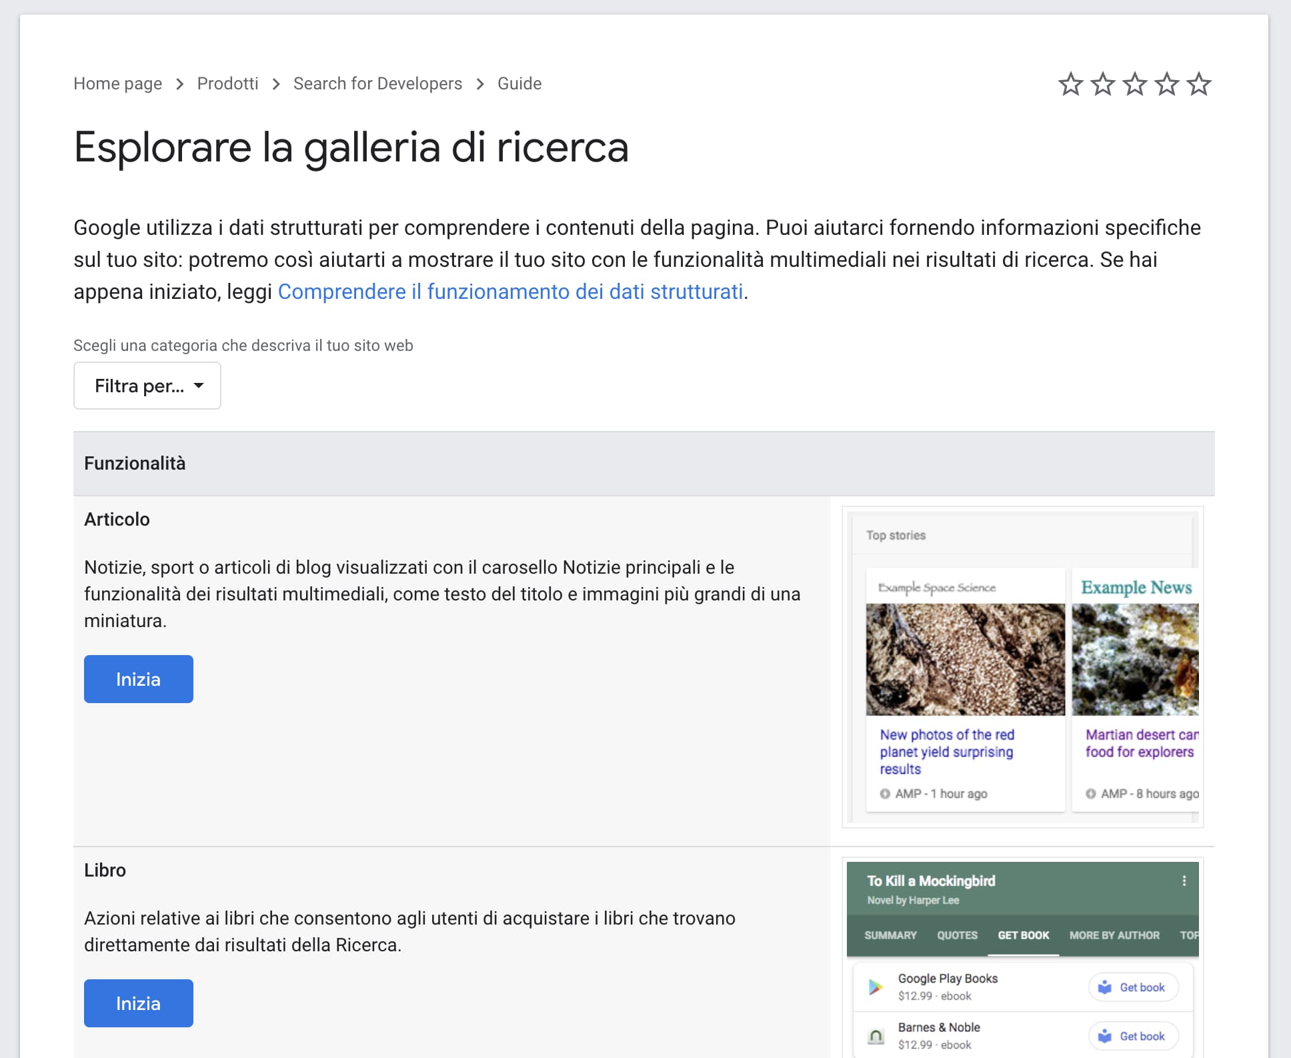Screen dimensions: 1291x1058
Task: Select the MORE BY AUTHOR tab
Action: [1114, 935]
